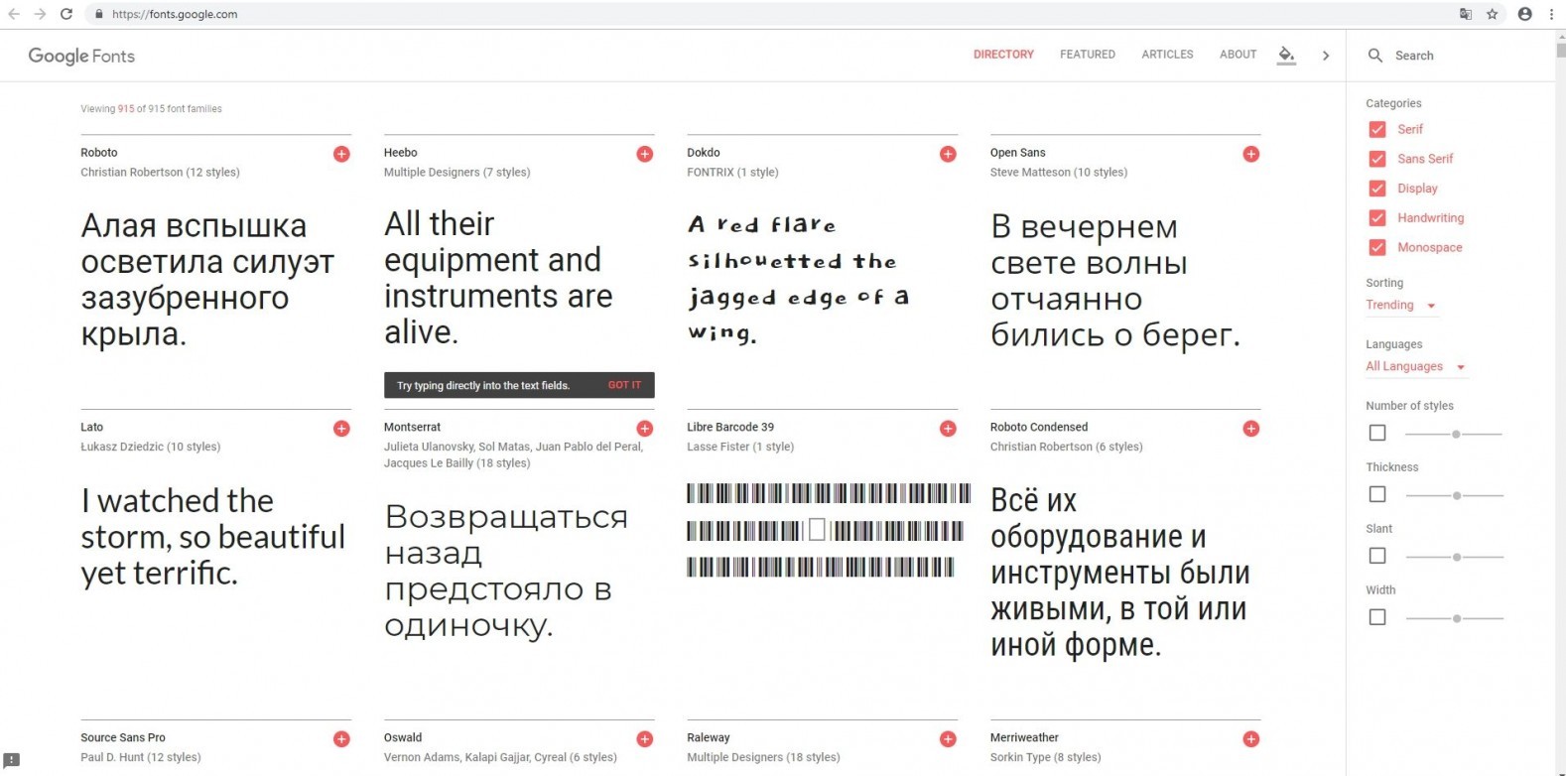
Task: Add Source Sans Pro font plus icon
Action: (x=341, y=739)
